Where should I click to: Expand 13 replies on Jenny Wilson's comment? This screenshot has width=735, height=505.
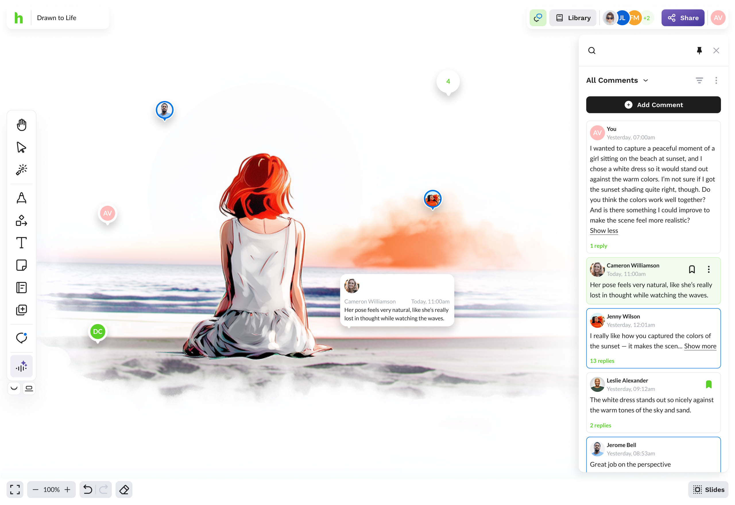tap(602, 361)
